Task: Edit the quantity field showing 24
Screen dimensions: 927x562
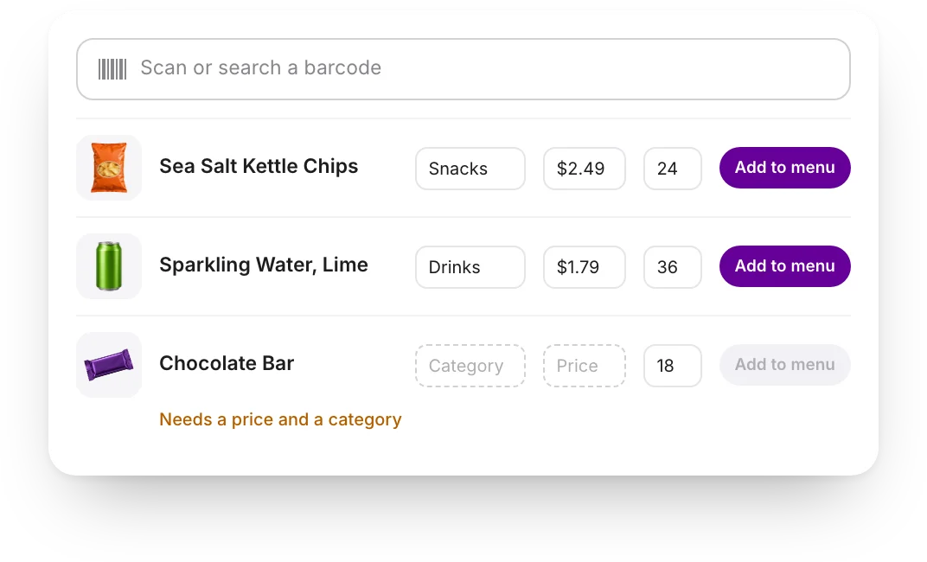Action: [672, 169]
